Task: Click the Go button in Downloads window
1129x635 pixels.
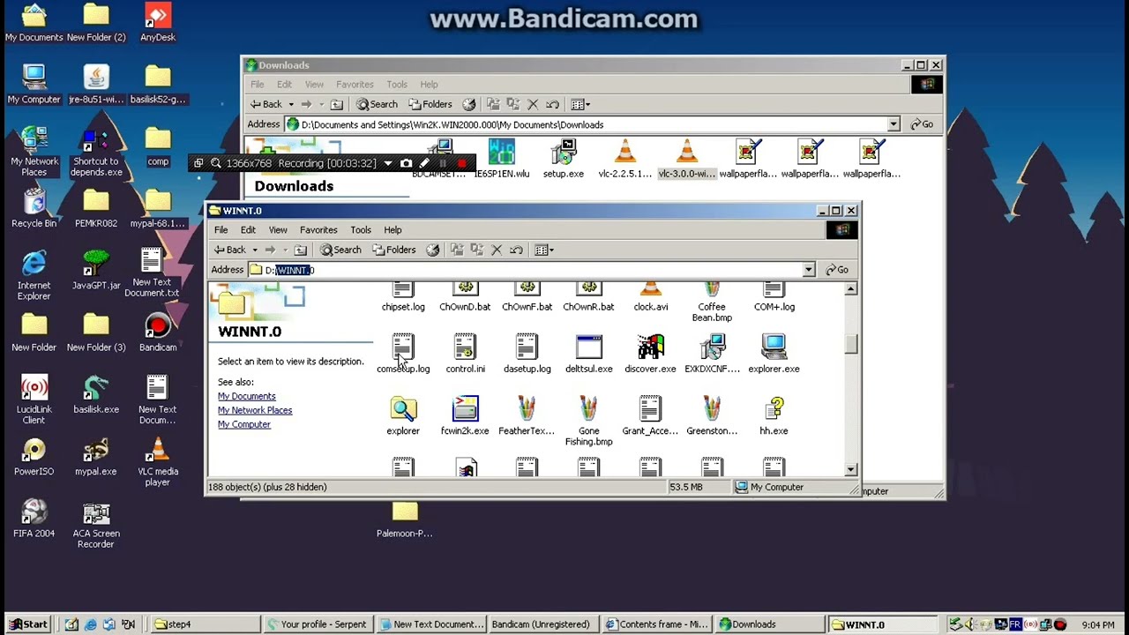Action: click(x=922, y=124)
